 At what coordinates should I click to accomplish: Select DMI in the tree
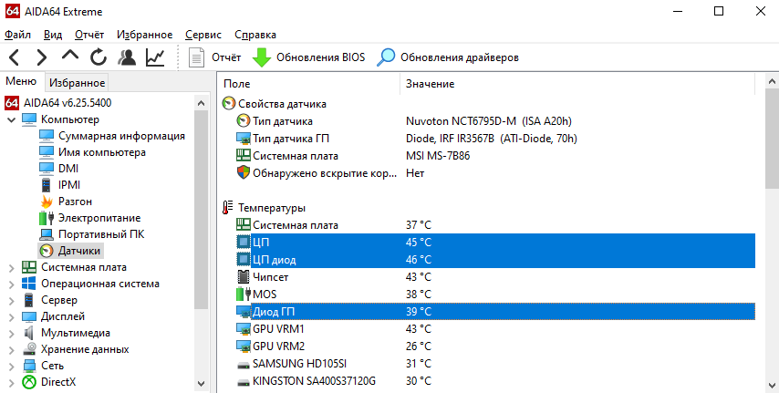(68, 169)
